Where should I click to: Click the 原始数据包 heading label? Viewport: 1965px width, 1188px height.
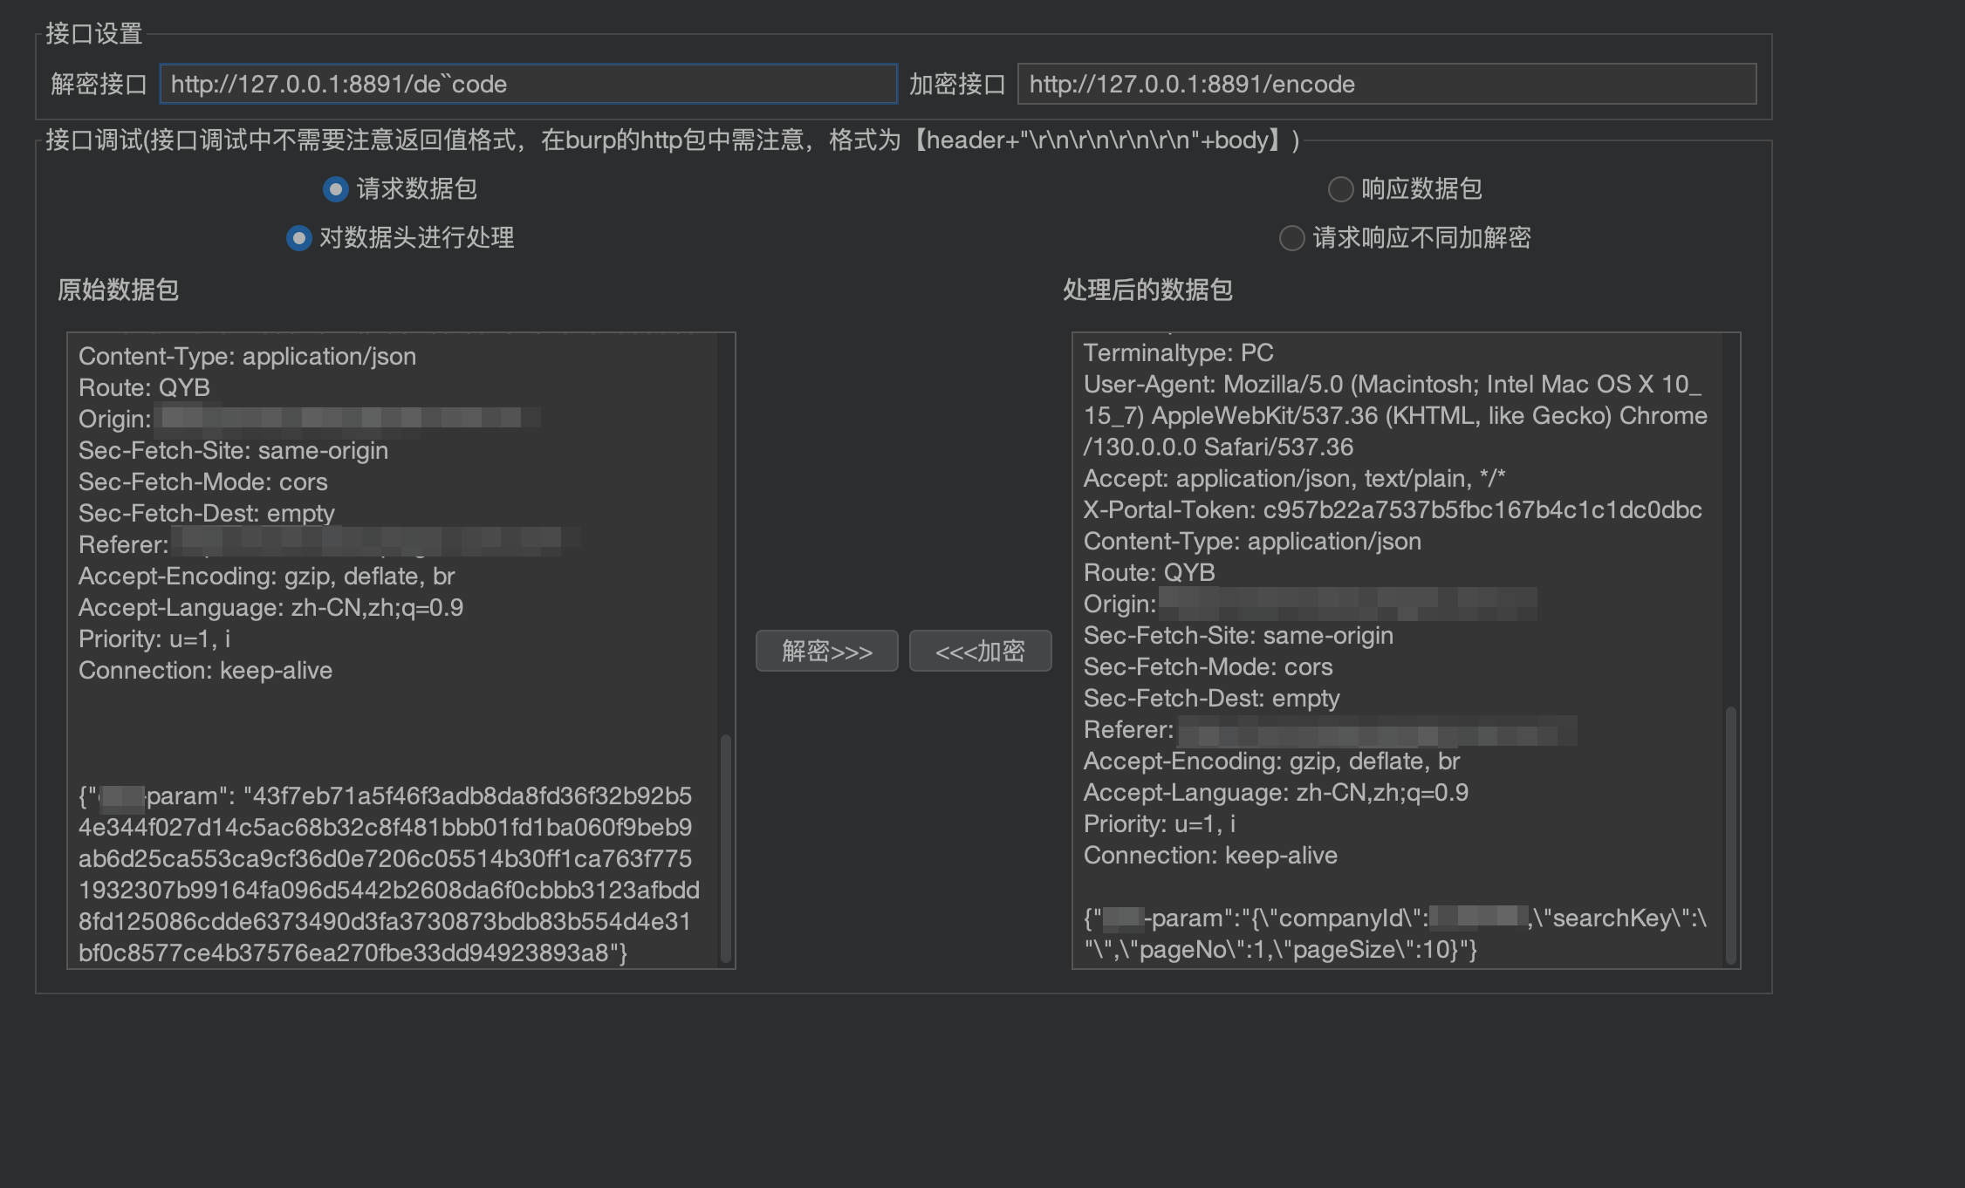click(118, 290)
